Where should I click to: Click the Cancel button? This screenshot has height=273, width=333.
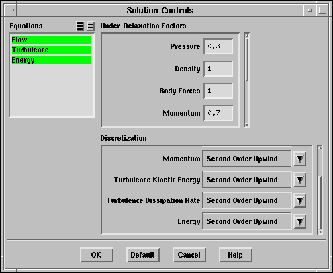tap(189, 255)
